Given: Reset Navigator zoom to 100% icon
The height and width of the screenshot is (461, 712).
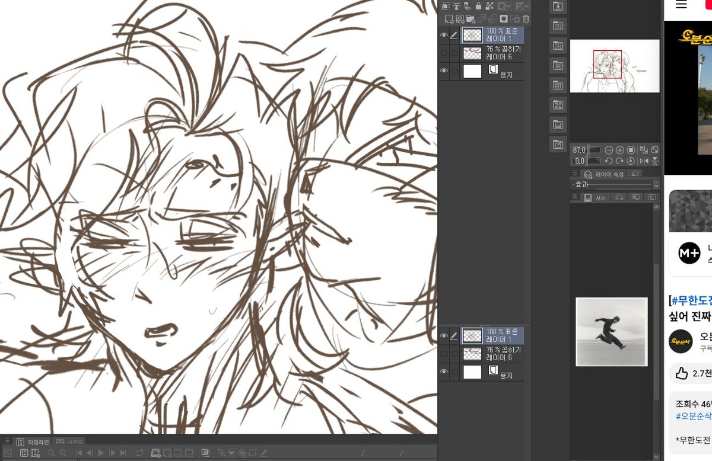Looking at the screenshot, I should click(x=631, y=150).
